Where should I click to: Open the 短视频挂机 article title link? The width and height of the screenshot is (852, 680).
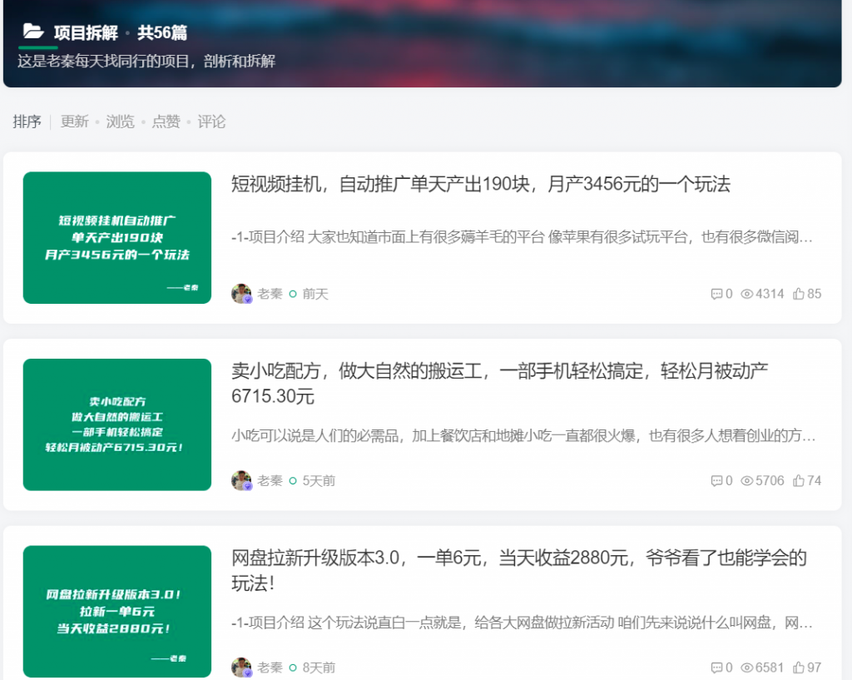(479, 185)
